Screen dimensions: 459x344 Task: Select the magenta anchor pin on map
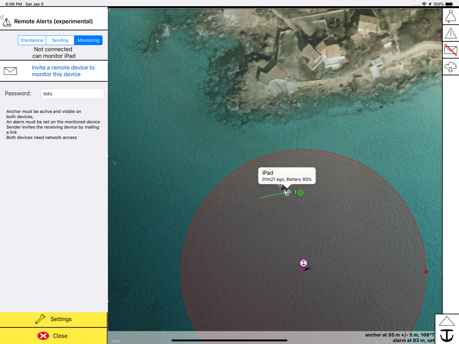click(303, 265)
